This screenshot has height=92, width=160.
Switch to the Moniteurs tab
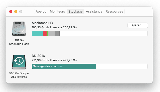click(57, 12)
